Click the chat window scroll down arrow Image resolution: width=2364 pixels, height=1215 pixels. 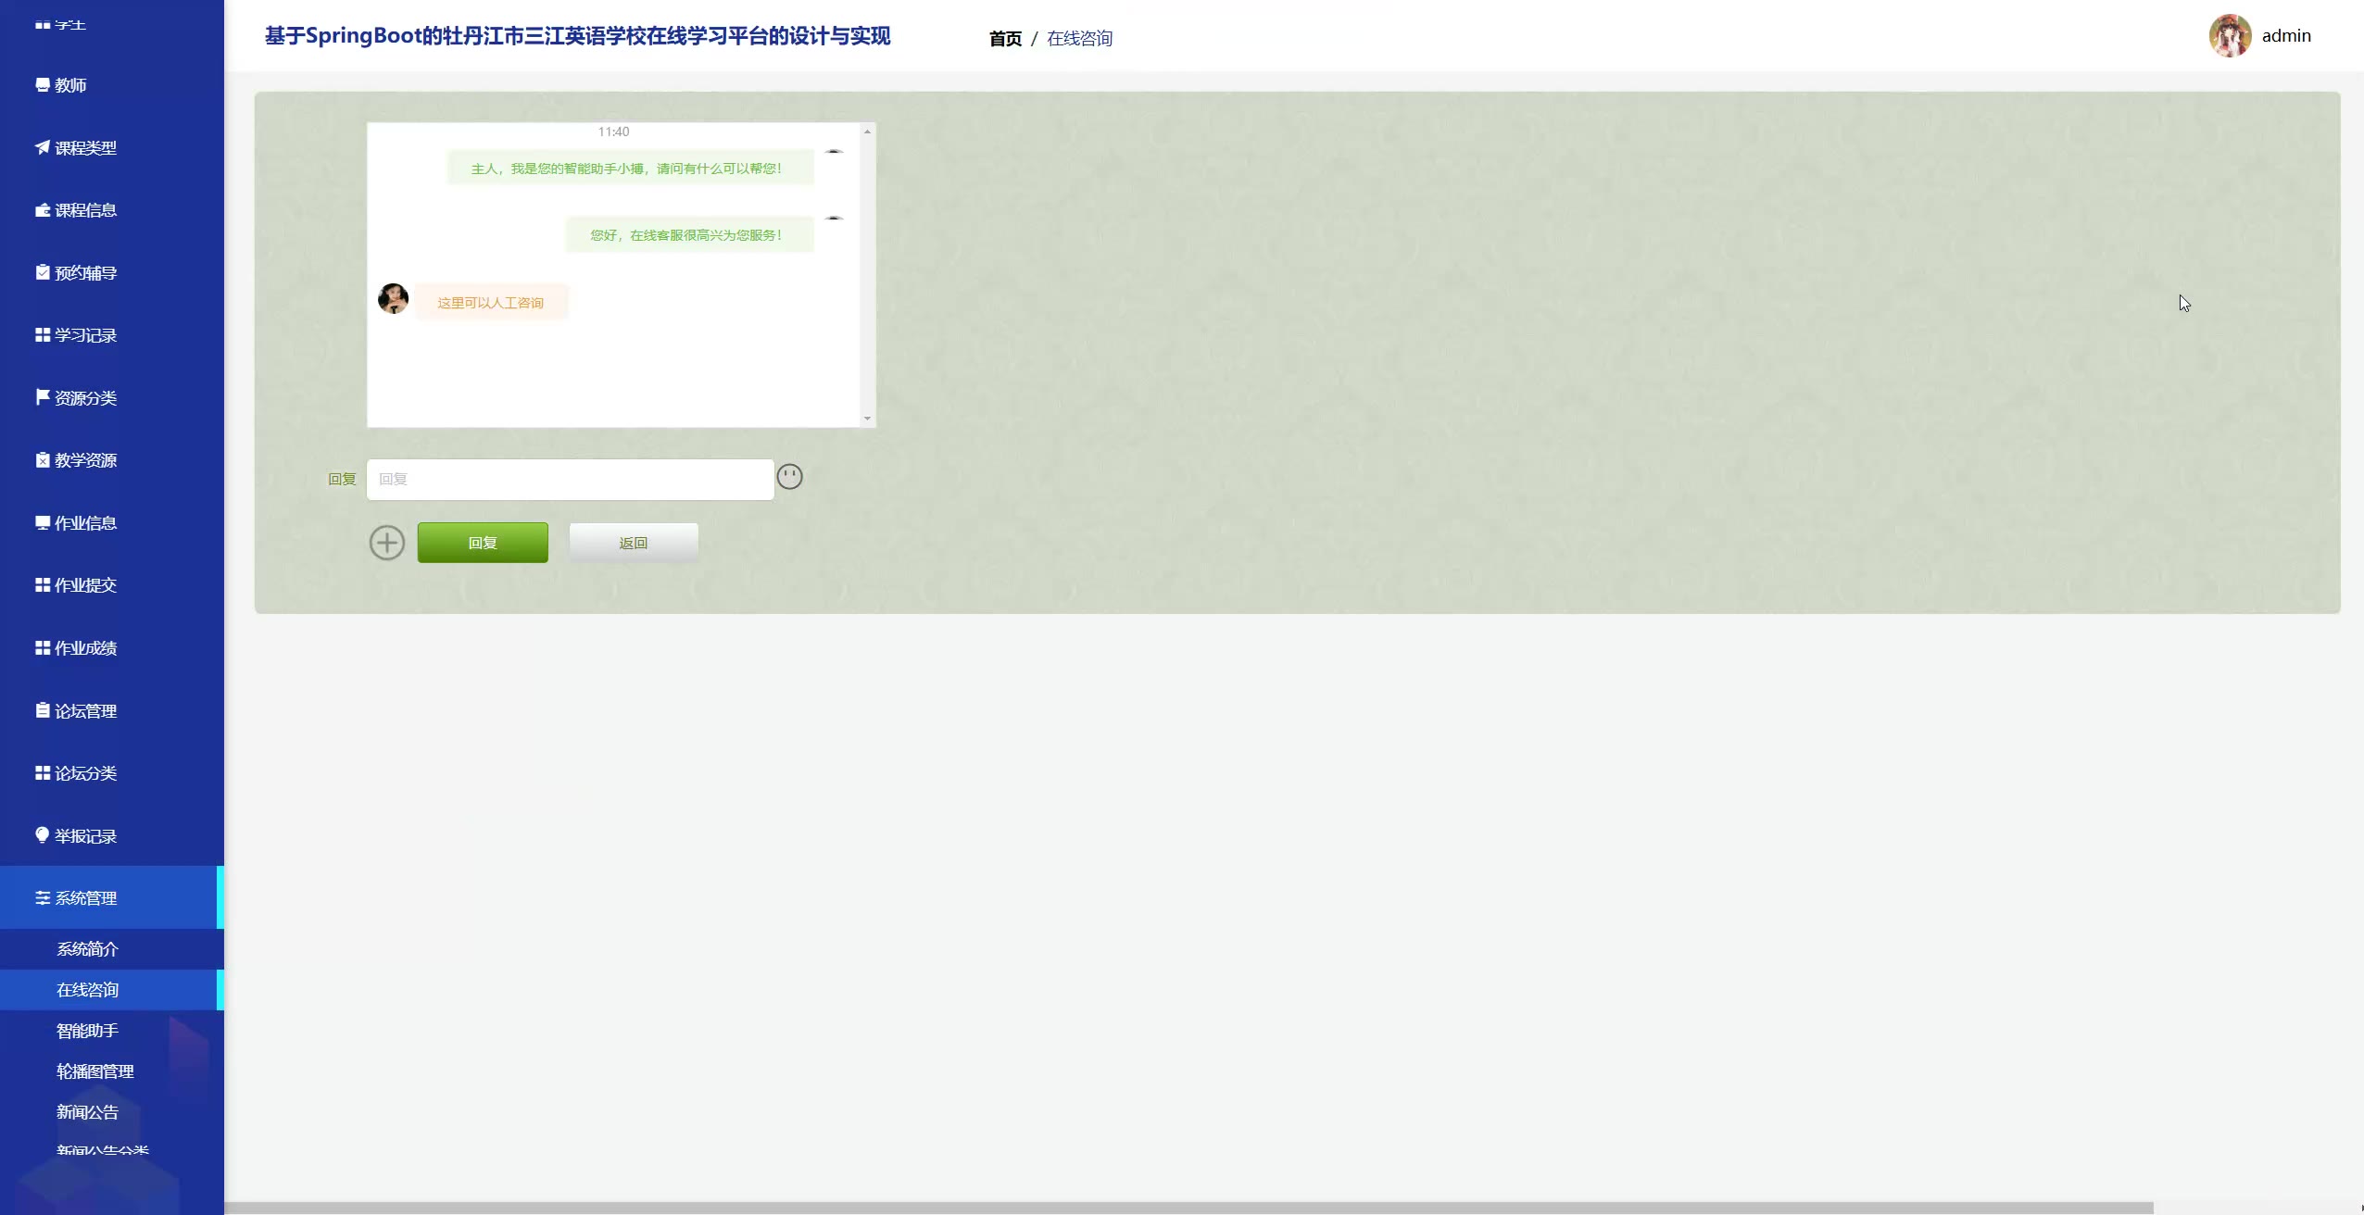867,419
